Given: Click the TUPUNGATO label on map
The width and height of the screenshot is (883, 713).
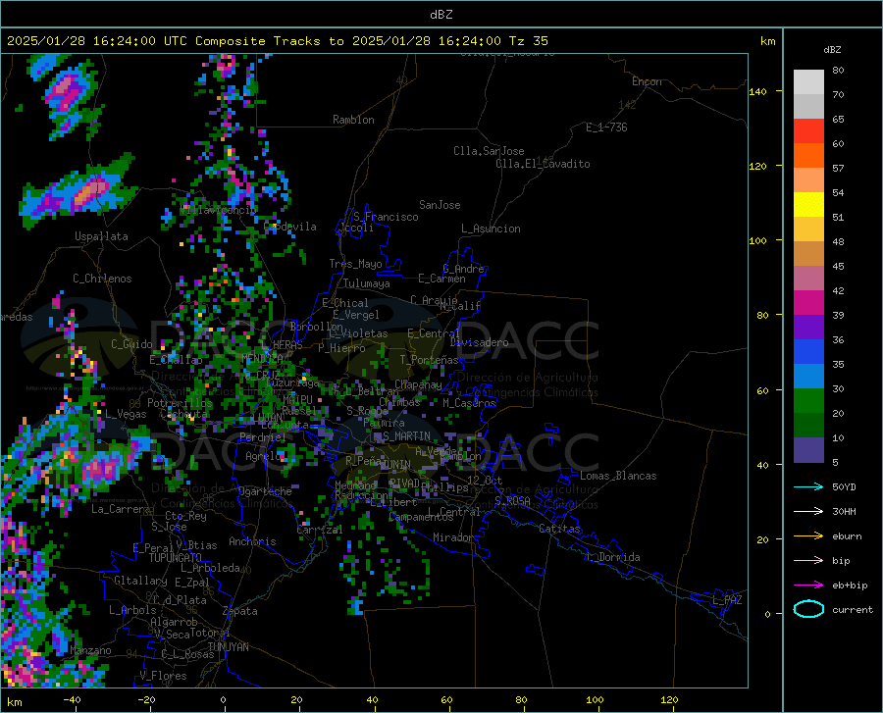Looking at the screenshot, I should (176, 558).
